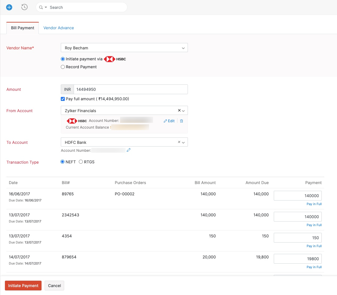Select the Record Payment radio option

point(63,67)
